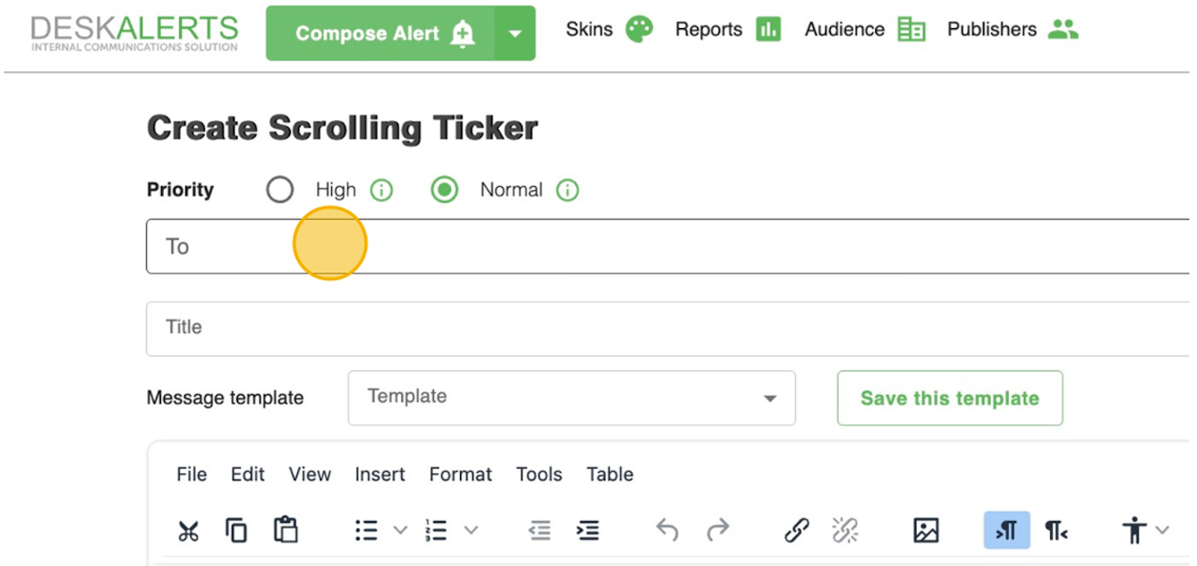Insert a link with the chain icon

(x=797, y=530)
